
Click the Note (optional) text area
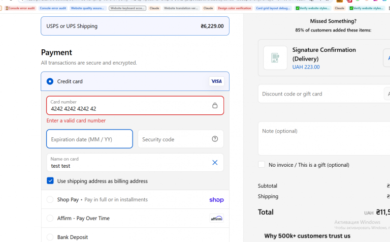tap(324, 138)
